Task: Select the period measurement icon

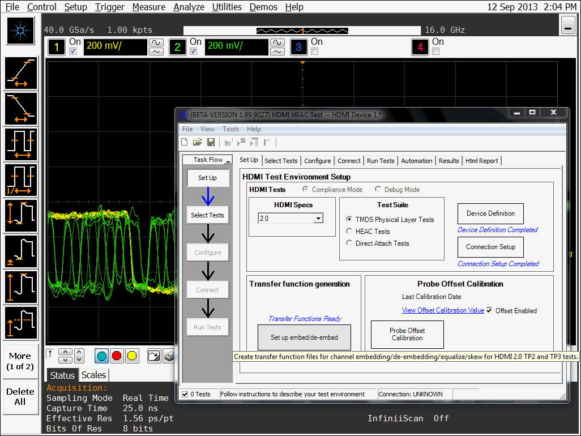Action: tap(22, 144)
